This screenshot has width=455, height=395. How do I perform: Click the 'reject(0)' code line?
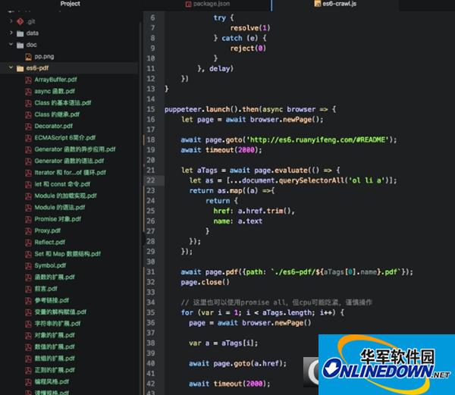click(x=248, y=49)
